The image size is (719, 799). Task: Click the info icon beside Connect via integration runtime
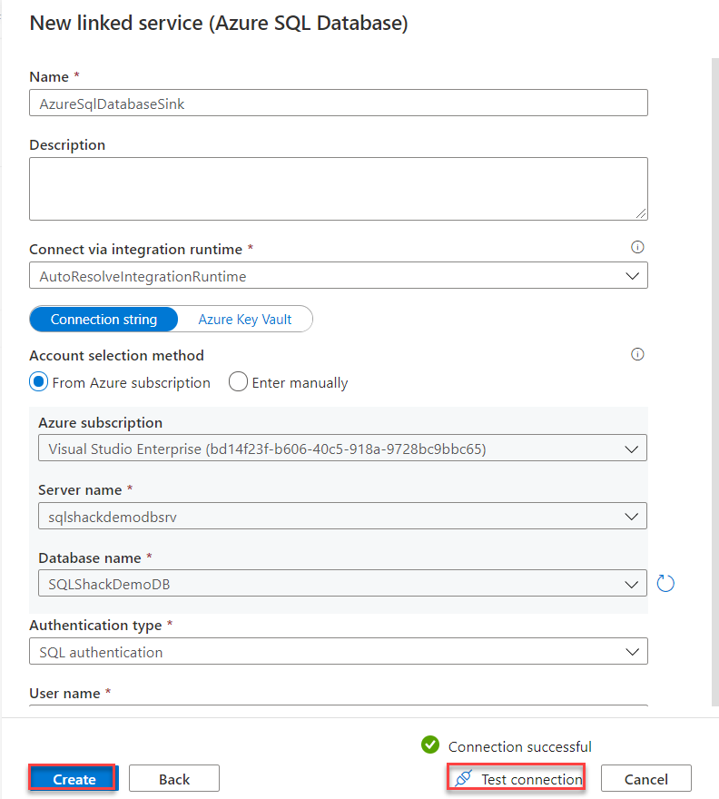(x=637, y=247)
